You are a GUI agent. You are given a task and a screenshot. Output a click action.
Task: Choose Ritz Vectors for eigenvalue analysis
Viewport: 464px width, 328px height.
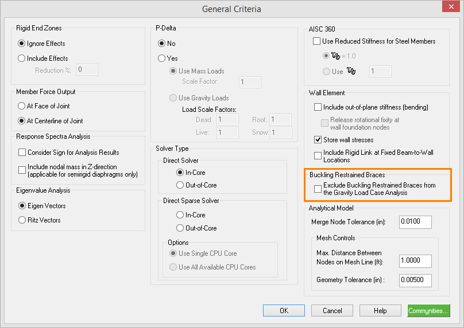click(x=22, y=220)
